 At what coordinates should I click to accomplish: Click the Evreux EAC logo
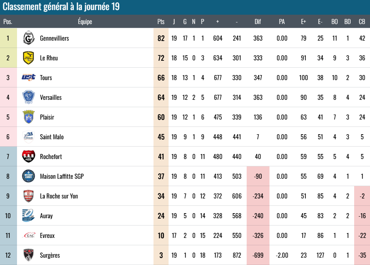(x=29, y=235)
